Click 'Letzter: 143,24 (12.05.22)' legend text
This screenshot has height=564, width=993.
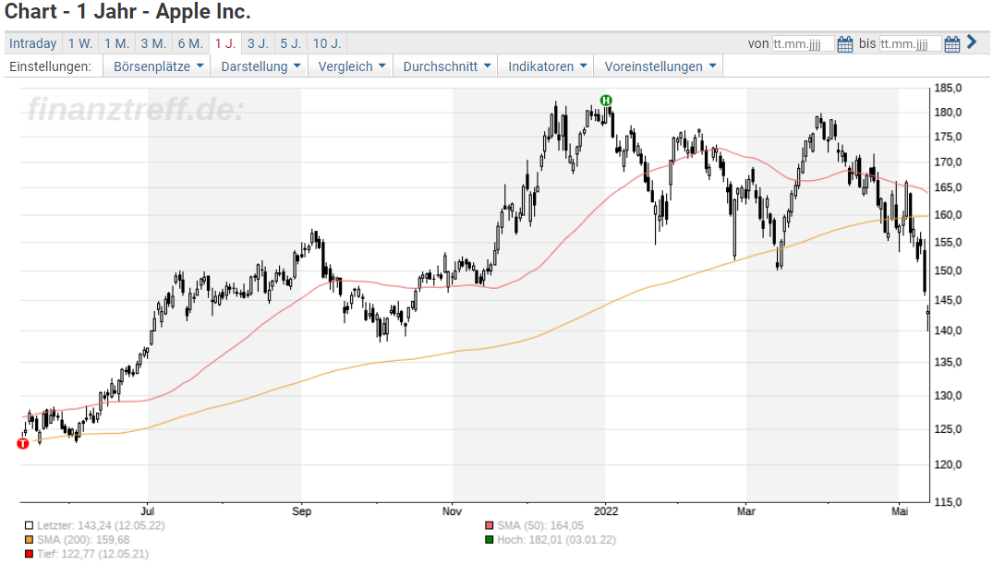101,525
